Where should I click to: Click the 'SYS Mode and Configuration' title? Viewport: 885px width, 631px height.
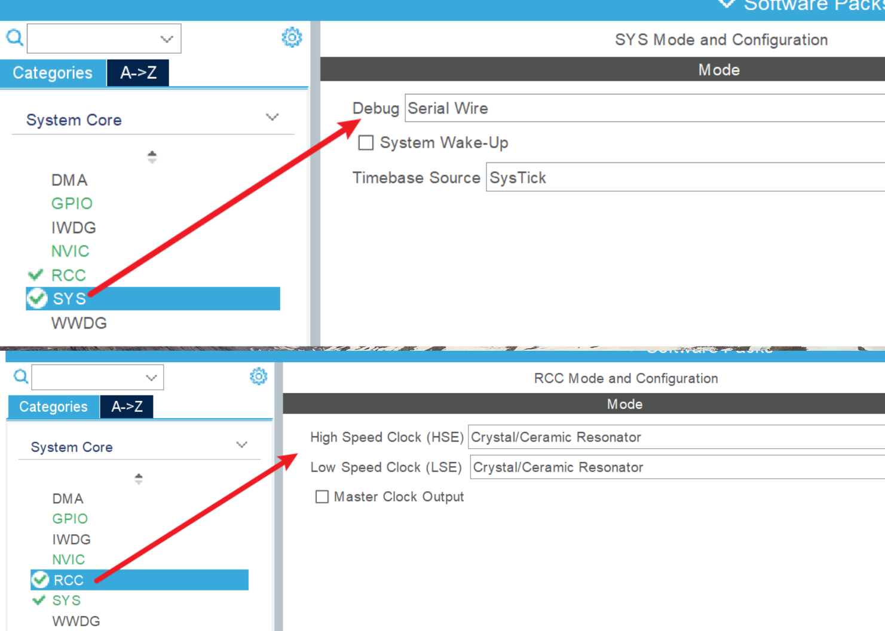tap(721, 39)
